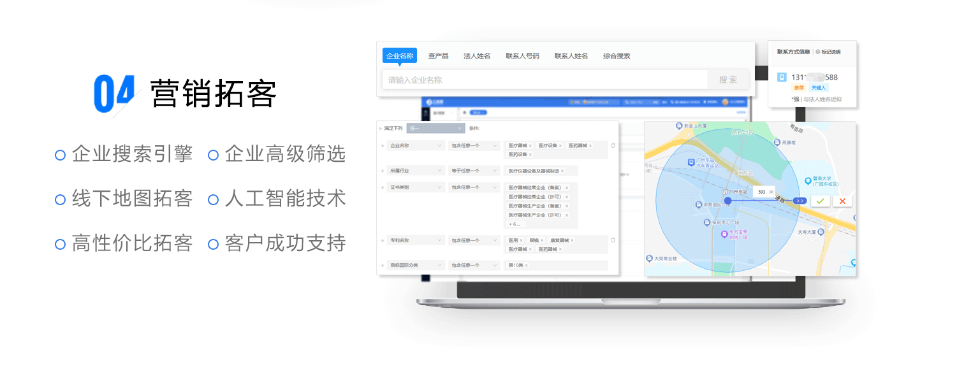Expand the 商标国际分类 row triangle
The image size is (964, 381).
pyautogui.click(x=383, y=265)
